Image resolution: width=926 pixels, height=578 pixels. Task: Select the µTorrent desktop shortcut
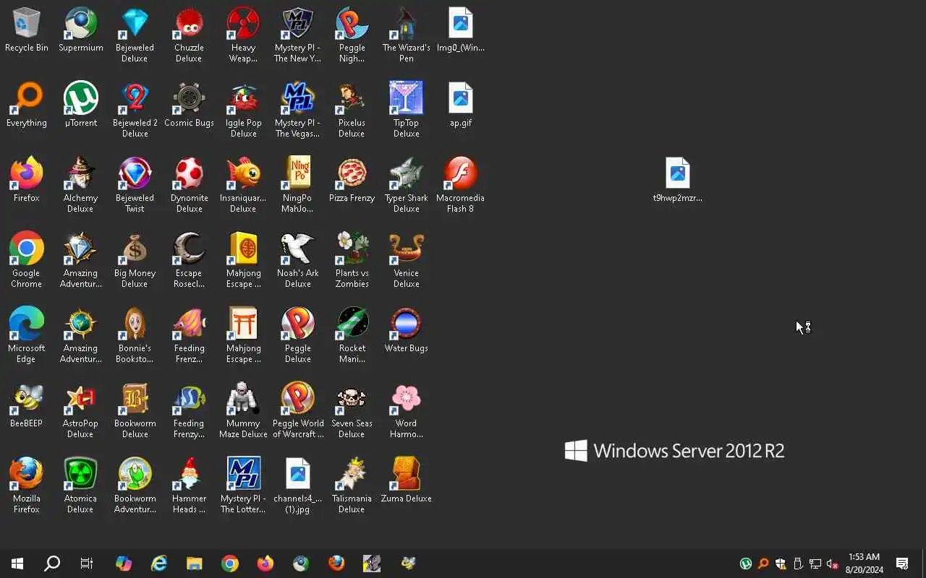pyautogui.click(x=80, y=105)
